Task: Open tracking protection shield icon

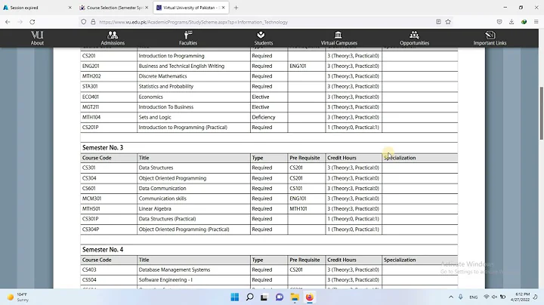Action: 84,22
